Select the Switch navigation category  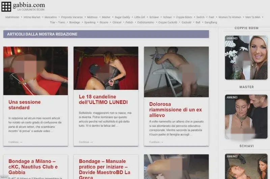200,17
